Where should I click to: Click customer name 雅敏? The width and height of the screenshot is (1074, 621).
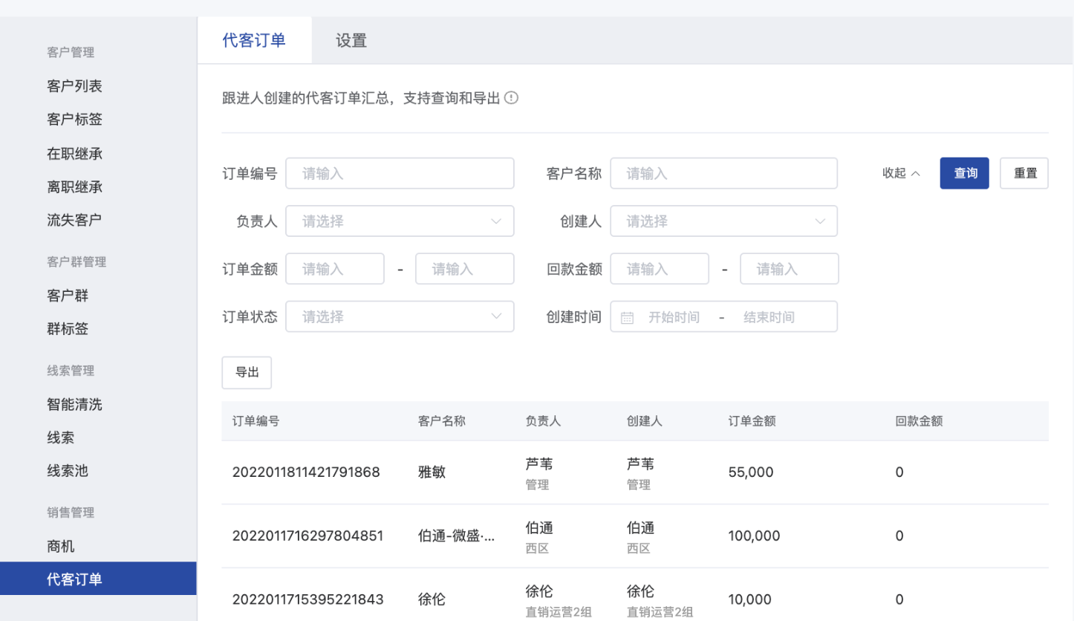click(432, 472)
